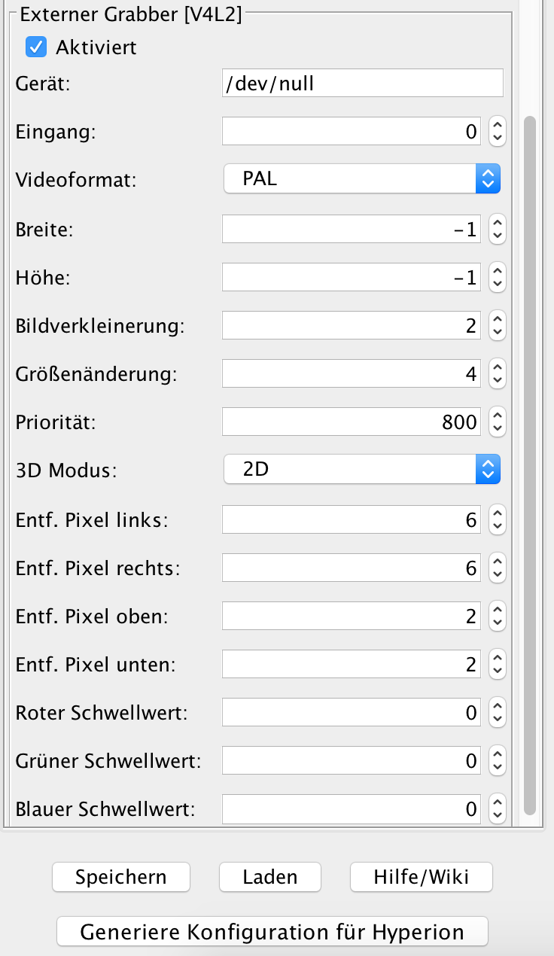Click the Breite stepper control

pos(497,229)
